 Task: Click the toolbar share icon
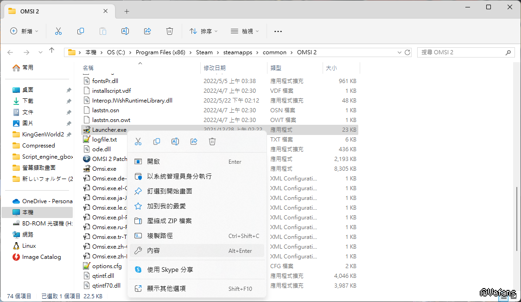click(147, 31)
